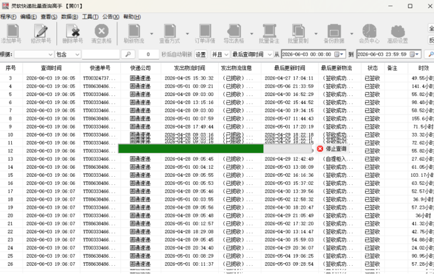434x274 pixels.
Task: Open the 编辑(E) menu
Action: (x=28, y=17)
